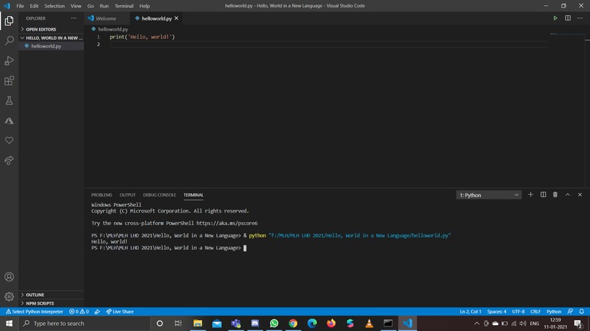Open the Live Share view icon
Viewport: 590px width, 331px height.
point(9,161)
